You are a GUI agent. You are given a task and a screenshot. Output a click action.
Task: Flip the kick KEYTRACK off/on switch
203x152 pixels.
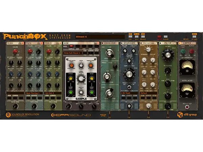coord(94,106)
